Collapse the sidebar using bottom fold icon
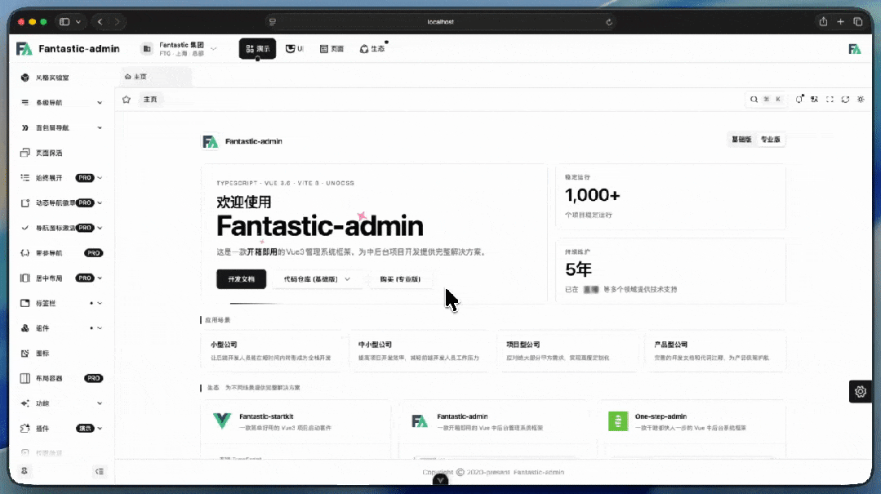Image resolution: width=881 pixels, height=494 pixels. coord(100,471)
